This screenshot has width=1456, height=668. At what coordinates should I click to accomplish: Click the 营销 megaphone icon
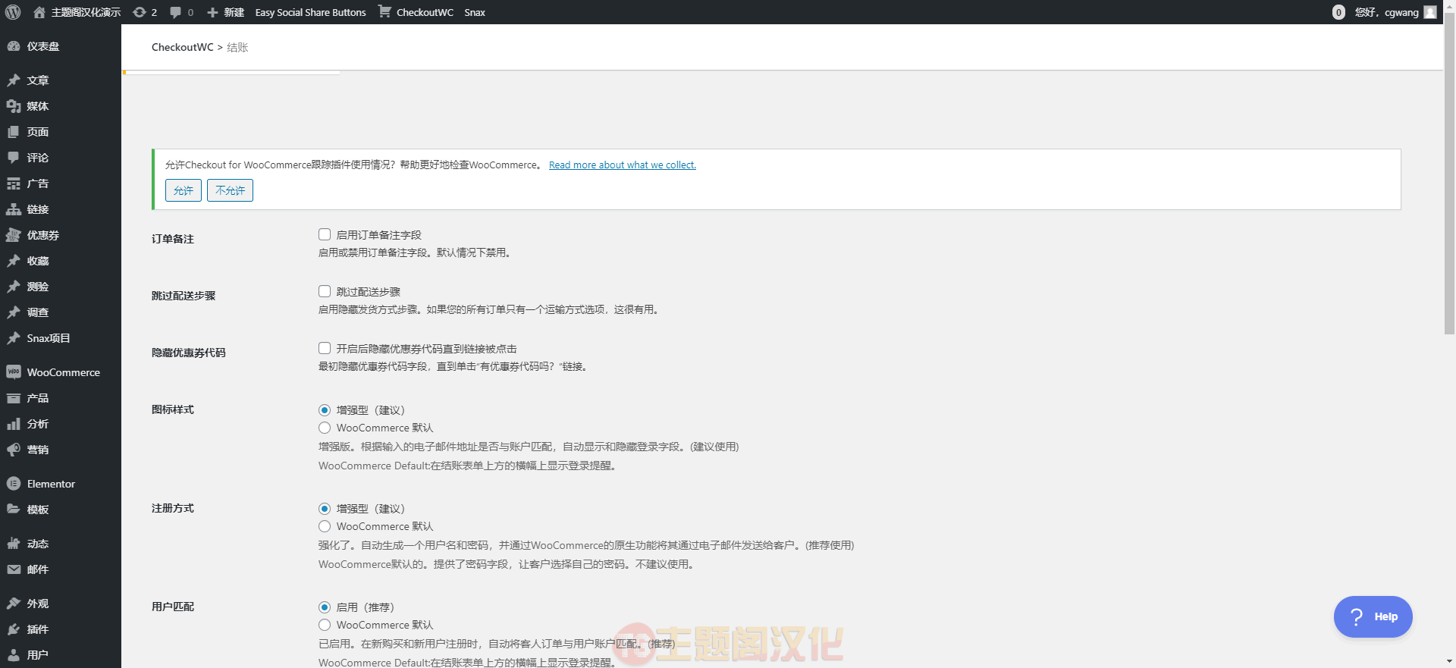point(14,450)
